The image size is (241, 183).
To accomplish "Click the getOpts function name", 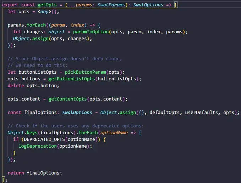I will tap(47, 5).
